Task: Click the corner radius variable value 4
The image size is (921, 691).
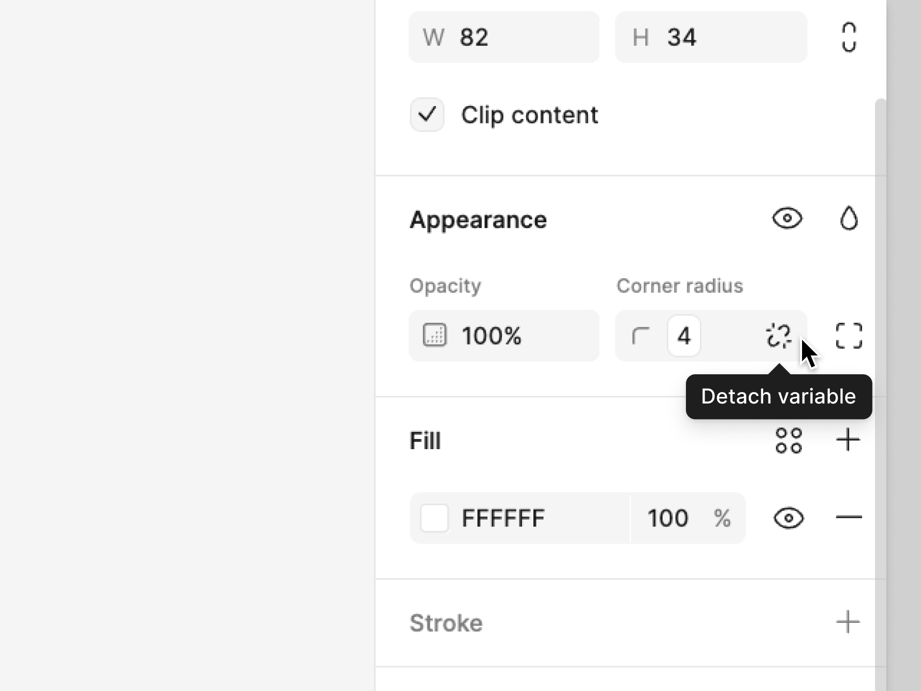Action: pos(684,336)
